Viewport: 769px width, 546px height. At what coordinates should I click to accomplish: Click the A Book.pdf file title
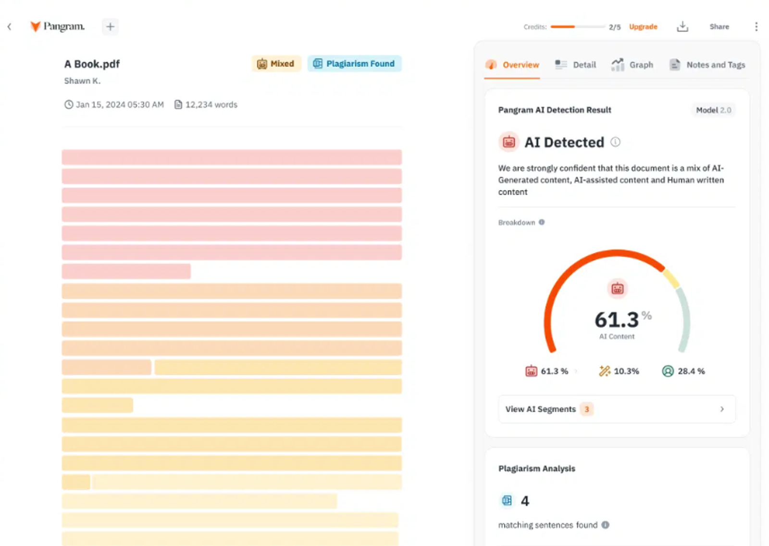coord(92,64)
